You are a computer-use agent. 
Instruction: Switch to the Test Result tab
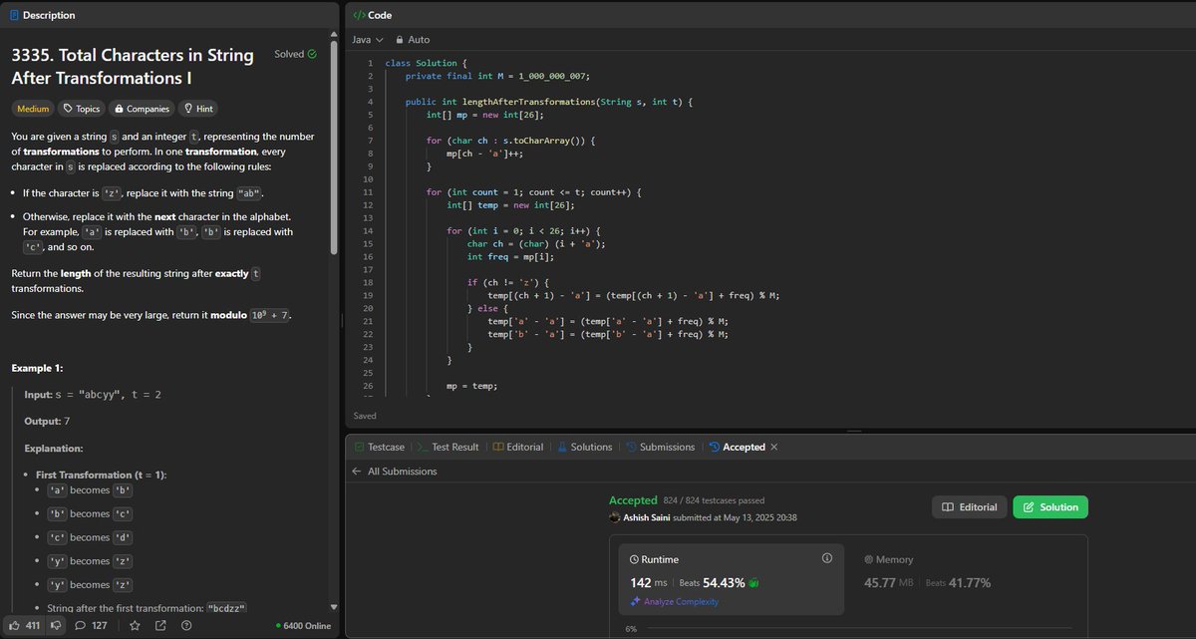[x=448, y=447]
